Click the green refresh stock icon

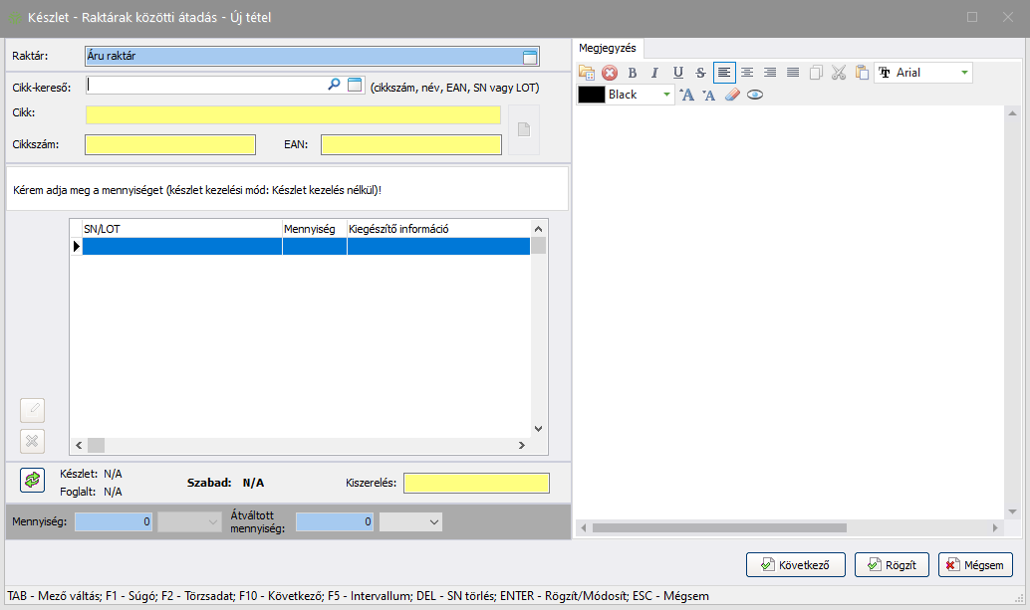click(33, 480)
